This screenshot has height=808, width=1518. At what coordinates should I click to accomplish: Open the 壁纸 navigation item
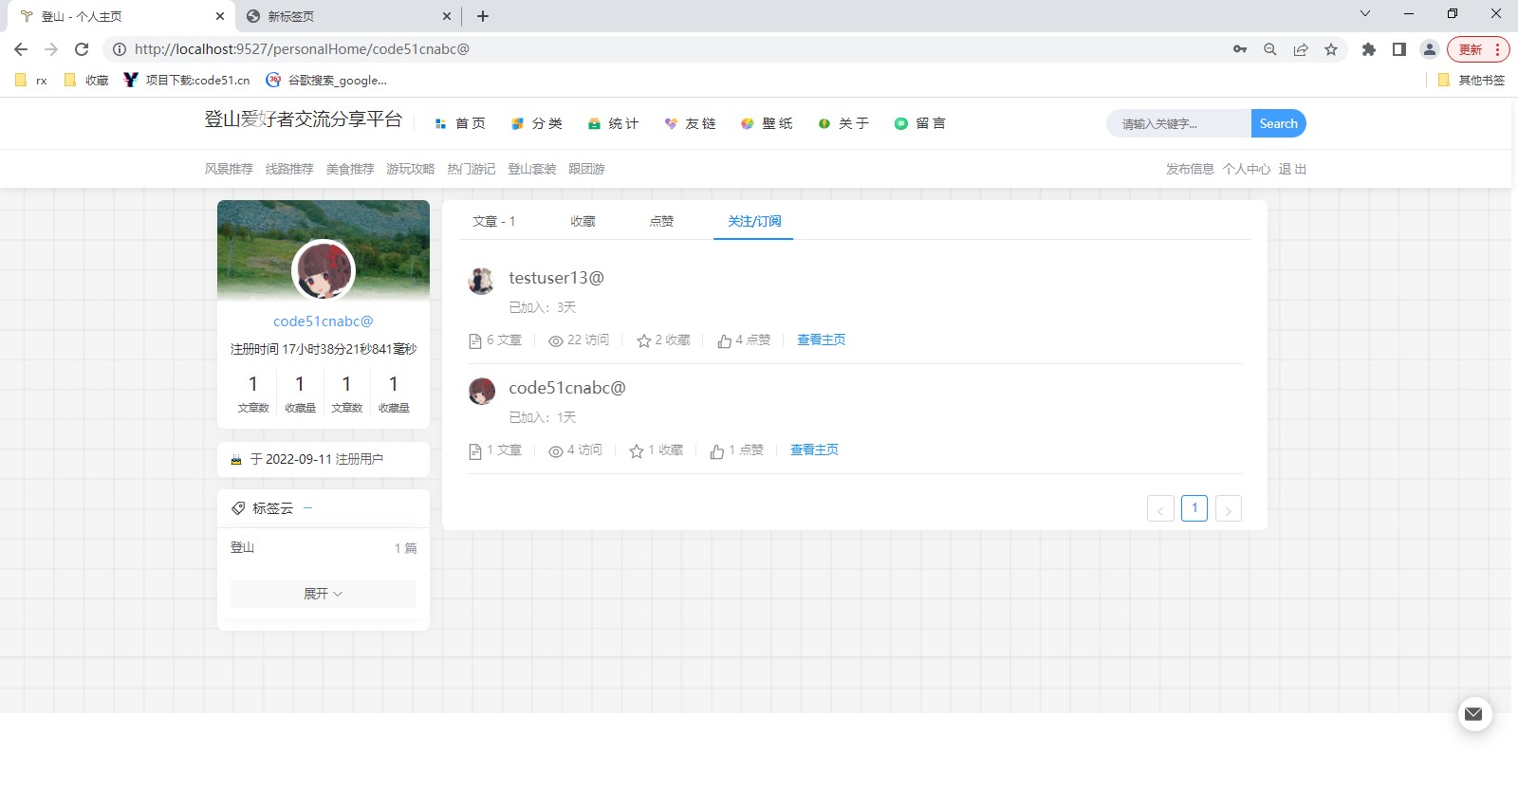point(767,123)
